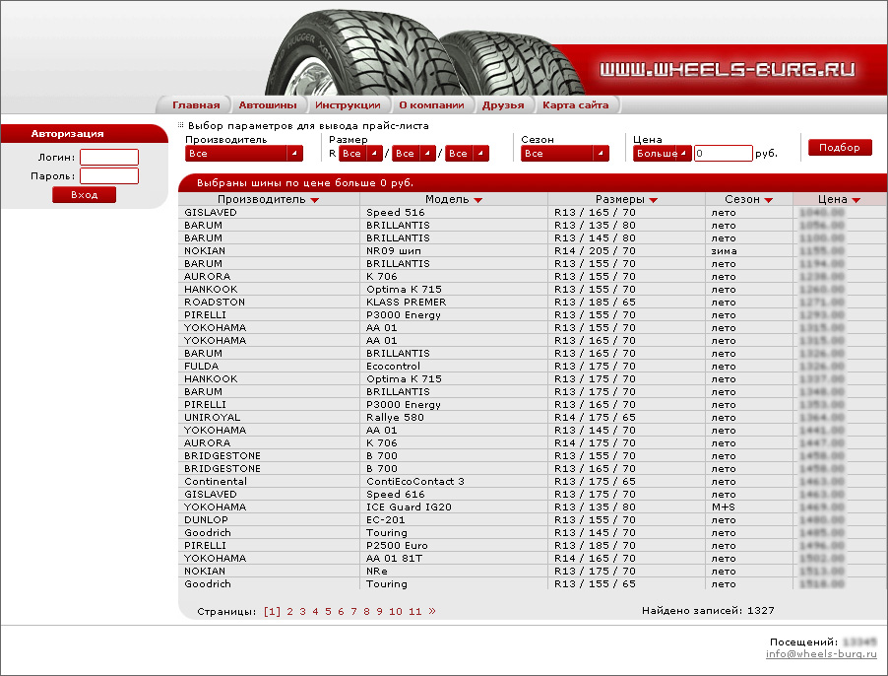Sort the Размеры column using its sort arrow
The height and width of the screenshot is (676, 888).
coord(653,200)
